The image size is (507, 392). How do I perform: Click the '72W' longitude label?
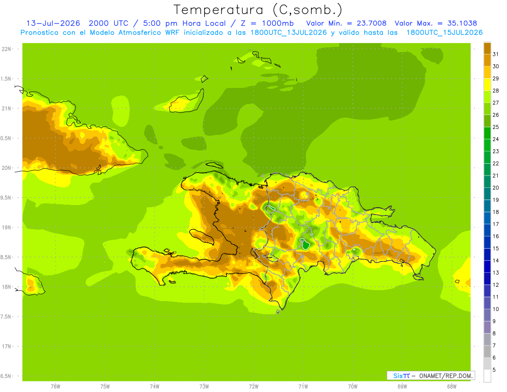tap(253, 386)
